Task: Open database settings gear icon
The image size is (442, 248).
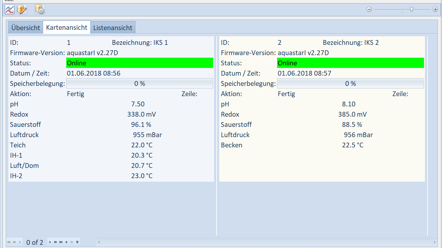Action: pyautogui.click(x=40, y=9)
